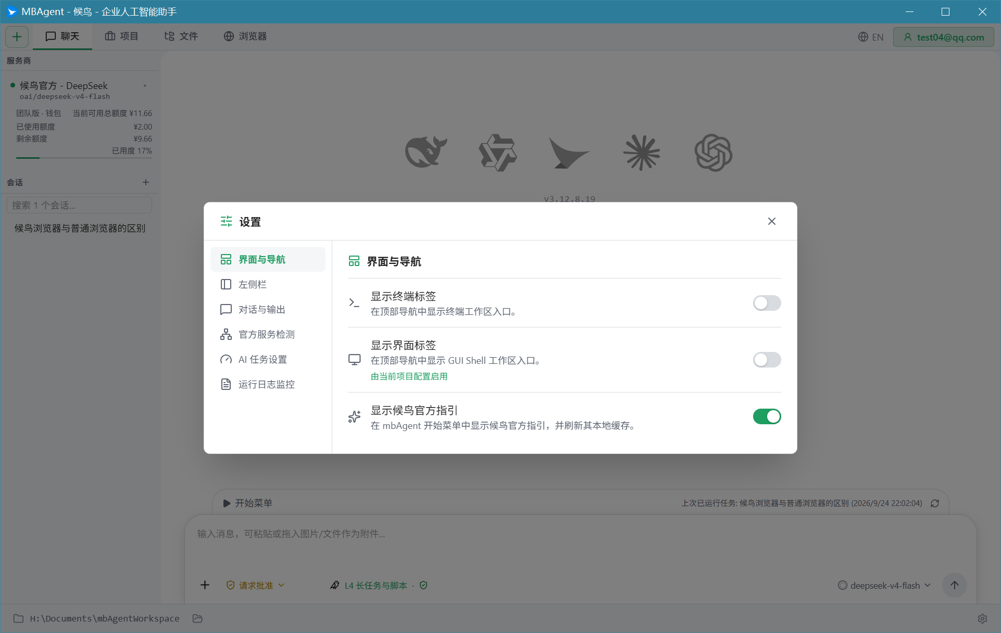The image size is (1001, 633).
Task: Click the Qwen hexagon logo
Action: pos(498,153)
